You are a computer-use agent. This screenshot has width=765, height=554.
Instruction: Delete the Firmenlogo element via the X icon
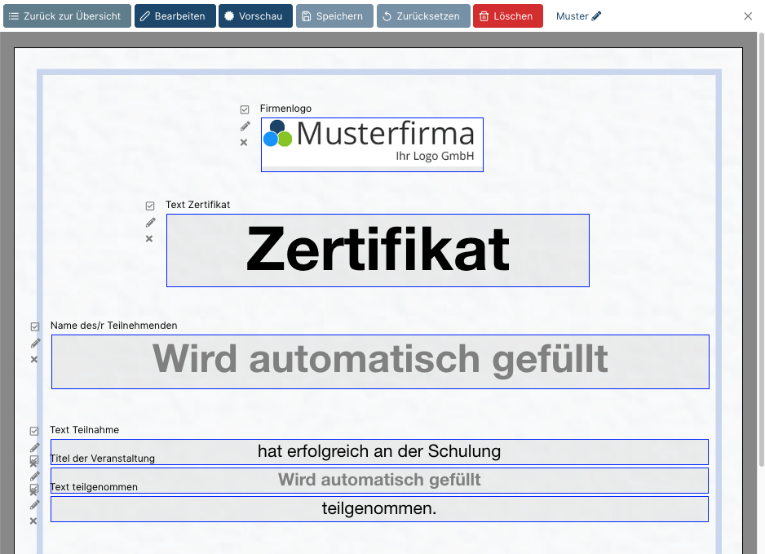(x=243, y=142)
